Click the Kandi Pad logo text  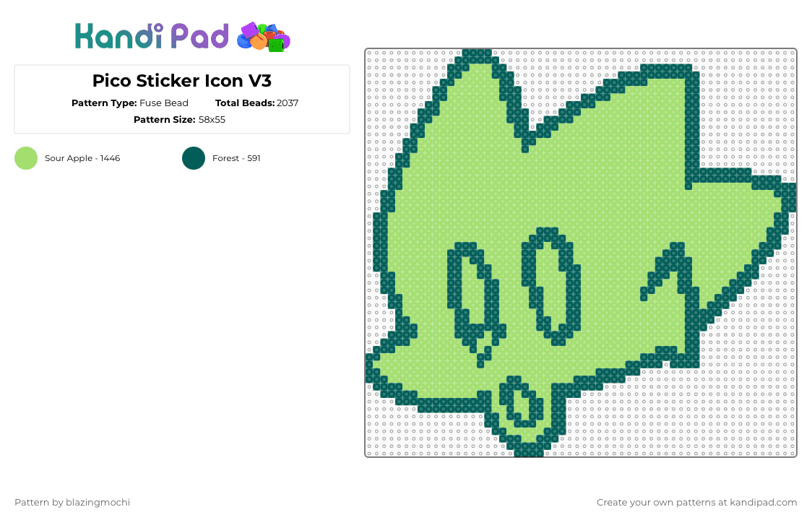[151, 36]
